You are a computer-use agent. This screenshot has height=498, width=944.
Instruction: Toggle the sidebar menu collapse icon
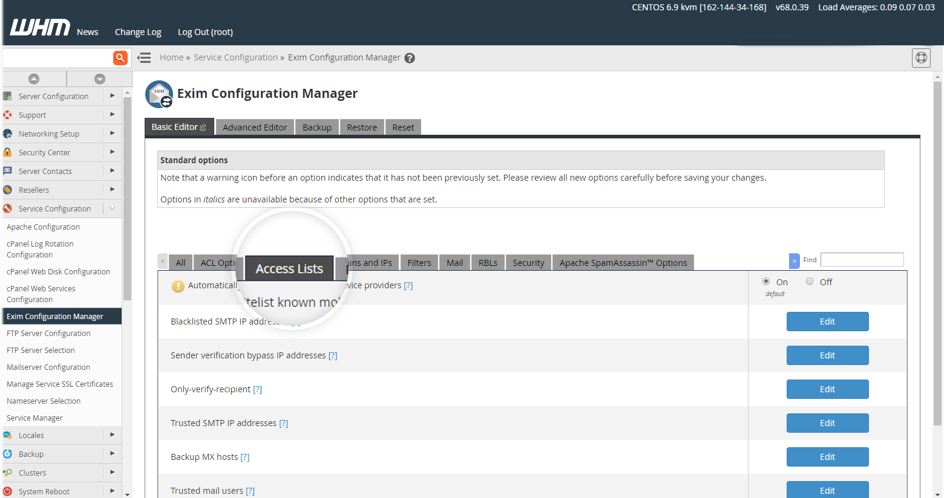pyautogui.click(x=144, y=58)
